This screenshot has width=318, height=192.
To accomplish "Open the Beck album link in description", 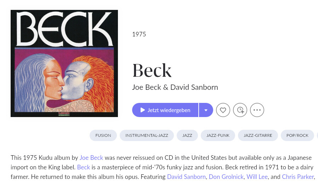I will pos(84,167).
